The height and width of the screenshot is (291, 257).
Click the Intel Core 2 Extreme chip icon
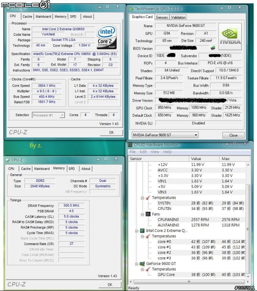142,230
